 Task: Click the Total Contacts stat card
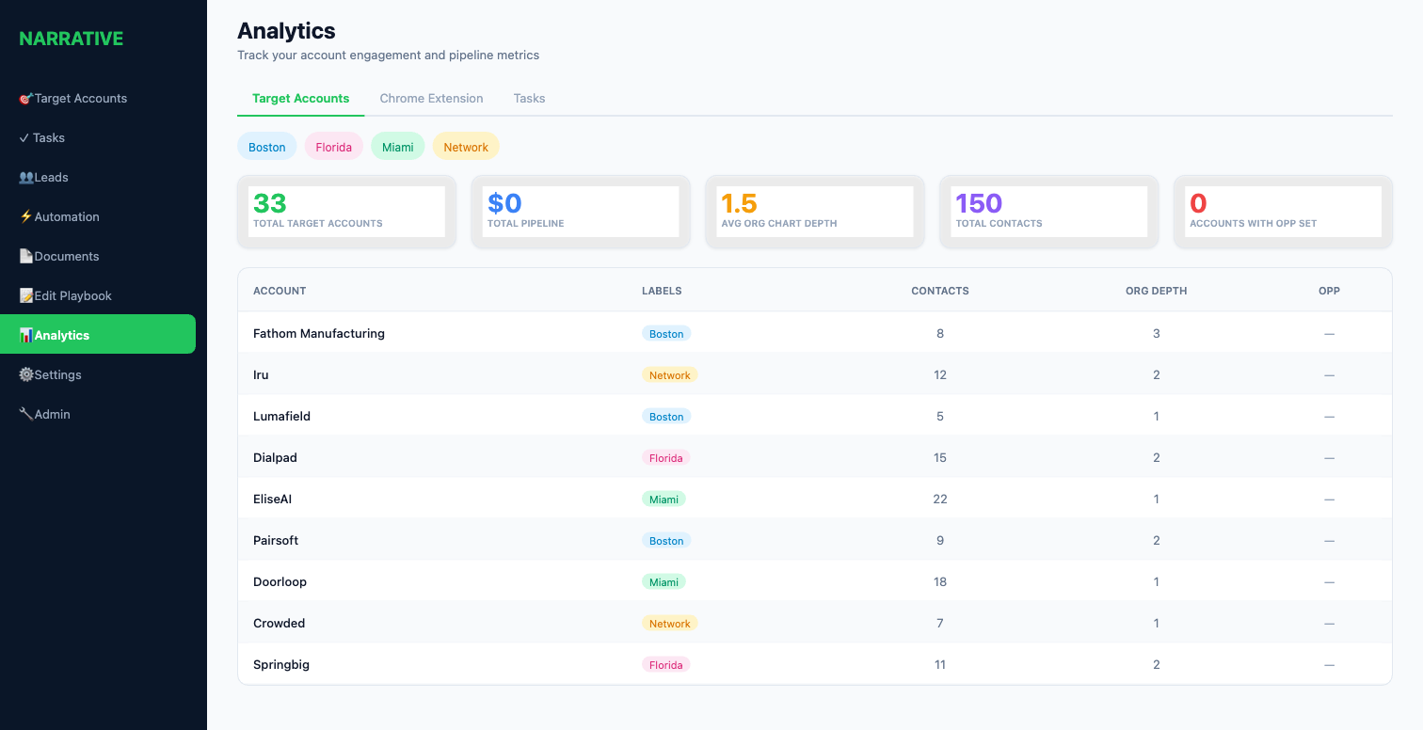[1049, 212]
